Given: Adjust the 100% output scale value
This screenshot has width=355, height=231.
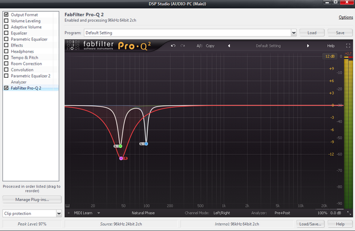Looking at the screenshot, I should point(322,213).
